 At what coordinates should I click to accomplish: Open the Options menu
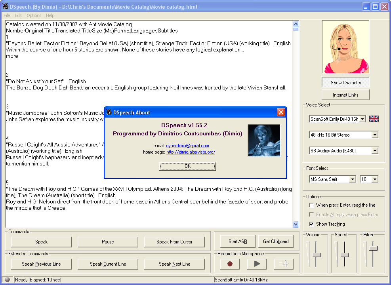pyautogui.click(x=34, y=15)
